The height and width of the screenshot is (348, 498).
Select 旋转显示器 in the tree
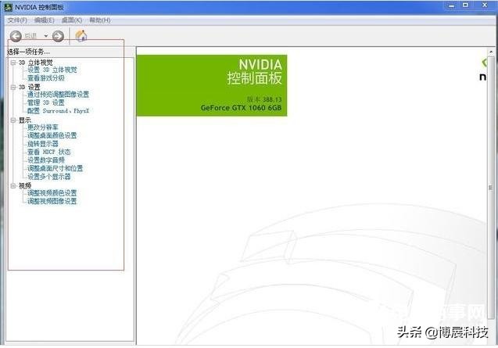[43, 144]
